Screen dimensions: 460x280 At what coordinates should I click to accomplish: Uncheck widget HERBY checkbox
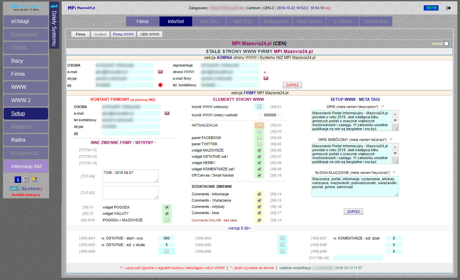[x=259, y=163]
